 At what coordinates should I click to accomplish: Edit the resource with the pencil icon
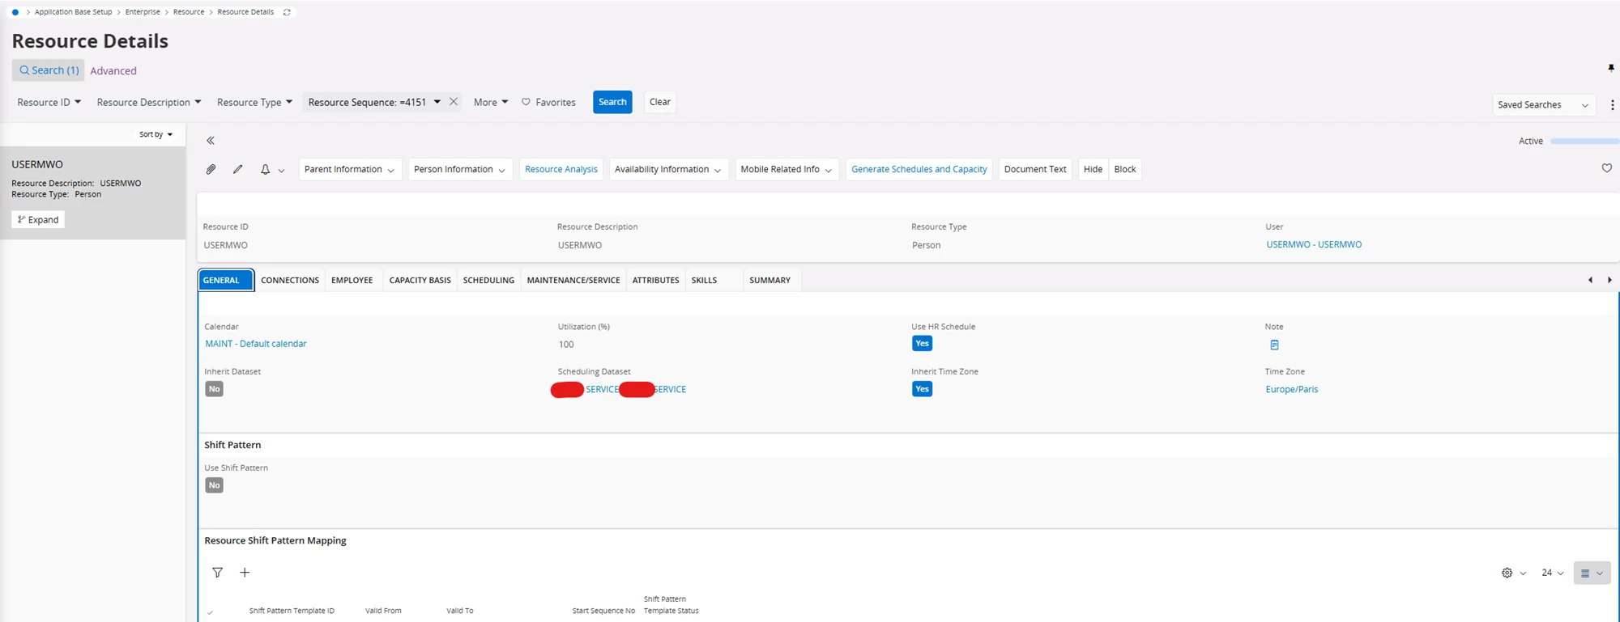[x=237, y=169]
